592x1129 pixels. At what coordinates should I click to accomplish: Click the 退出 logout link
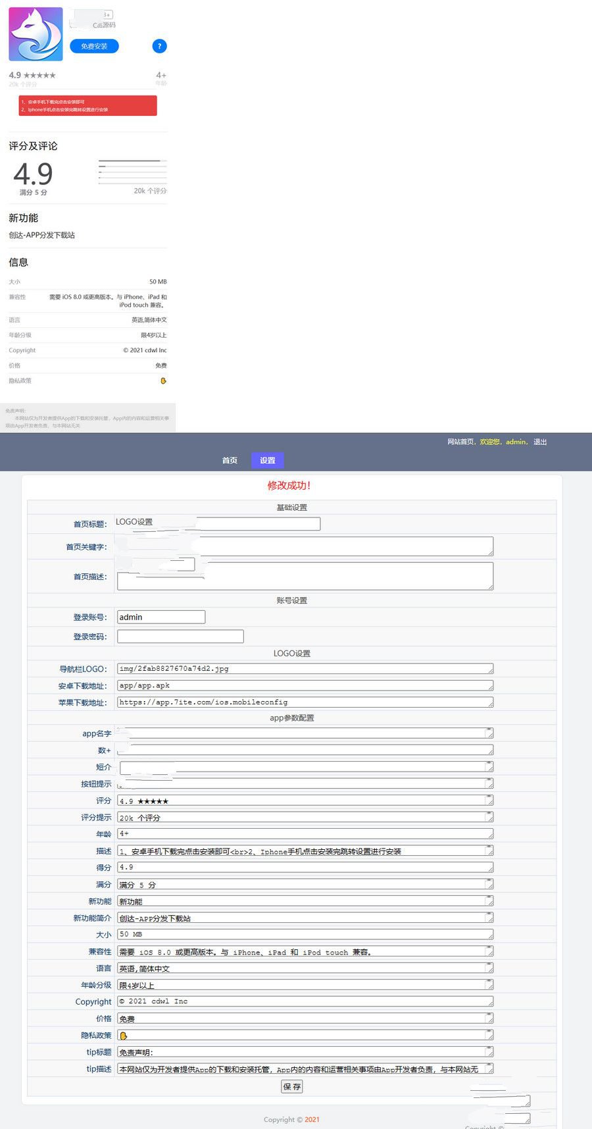pos(540,442)
